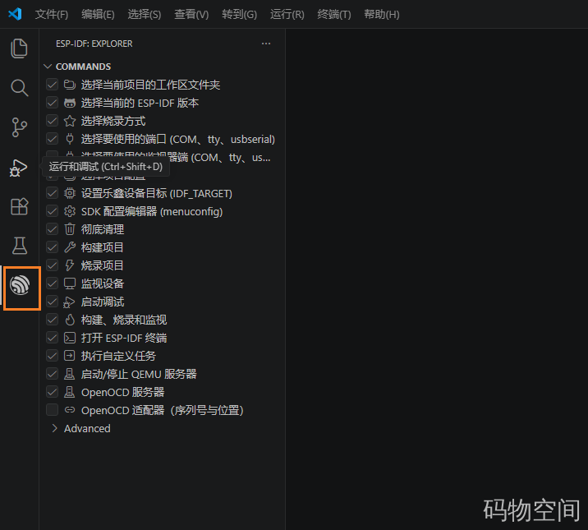
Task: Open the 帮助(H) menu
Action: point(382,15)
